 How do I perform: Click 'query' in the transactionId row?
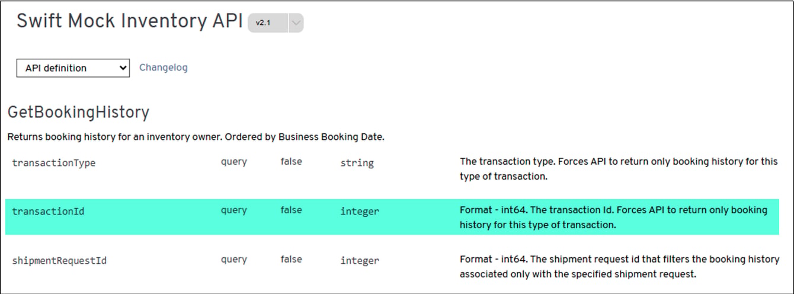coord(234,210)
